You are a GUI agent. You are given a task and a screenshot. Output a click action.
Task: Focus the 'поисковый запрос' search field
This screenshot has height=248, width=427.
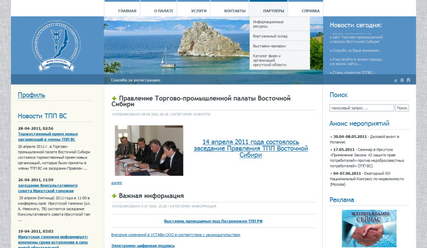click(x=361, y=108)
